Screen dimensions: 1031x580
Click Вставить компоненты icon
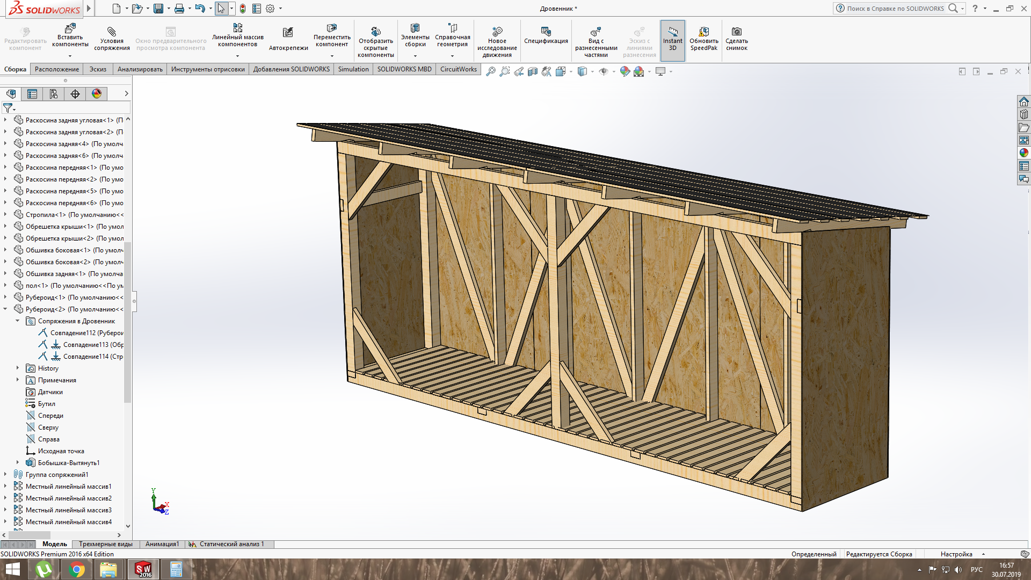point(70,28)
